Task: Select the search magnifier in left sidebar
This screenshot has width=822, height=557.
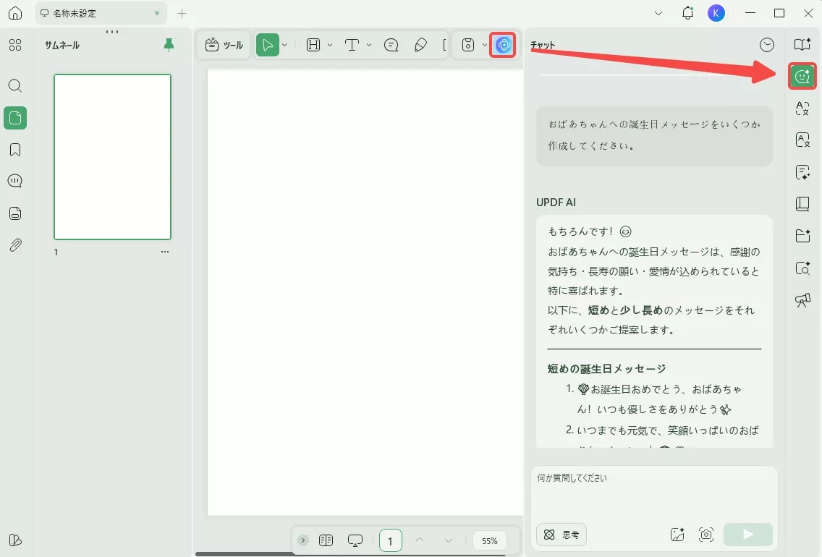Action: point(15,85)
